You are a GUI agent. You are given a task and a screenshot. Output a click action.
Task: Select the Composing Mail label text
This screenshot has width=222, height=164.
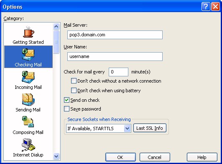click(x=28, y=132)
